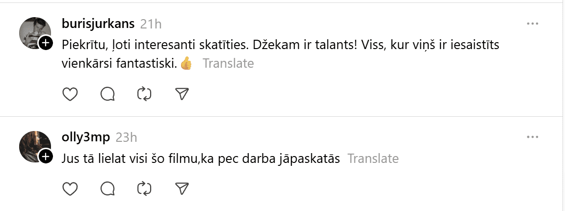Reply to the burisjurkans comment

(107, 94)
